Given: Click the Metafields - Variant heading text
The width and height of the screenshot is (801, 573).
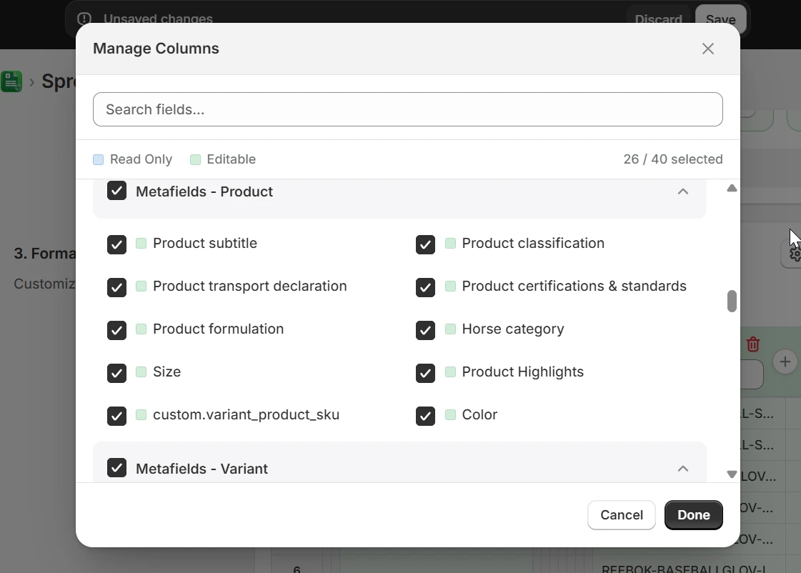Looking at the screenshot, I should 202,469.
